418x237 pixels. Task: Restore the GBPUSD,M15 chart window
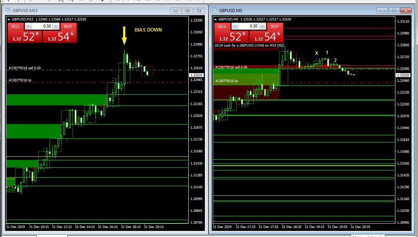pyautogui.click(x=187, y=11)
